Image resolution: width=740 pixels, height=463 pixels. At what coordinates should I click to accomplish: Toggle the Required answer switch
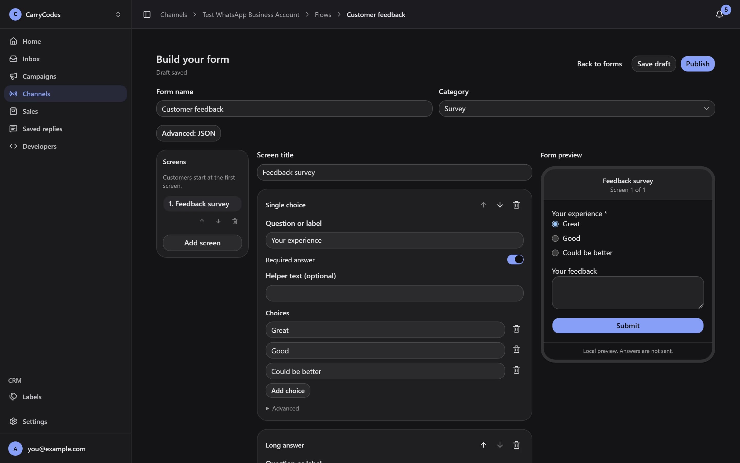pyautogui.click(x=515, y=259)
